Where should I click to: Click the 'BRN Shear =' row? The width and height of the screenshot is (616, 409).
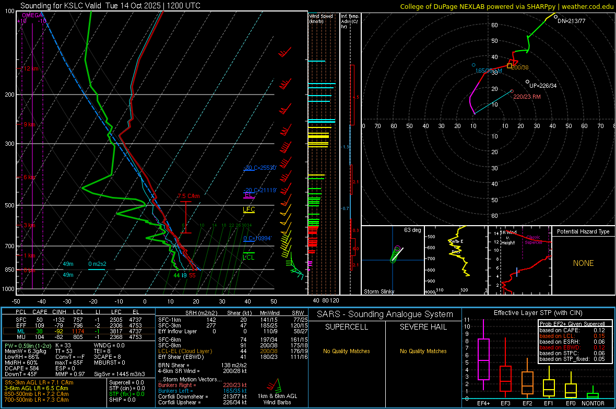(x=203, y=365)
